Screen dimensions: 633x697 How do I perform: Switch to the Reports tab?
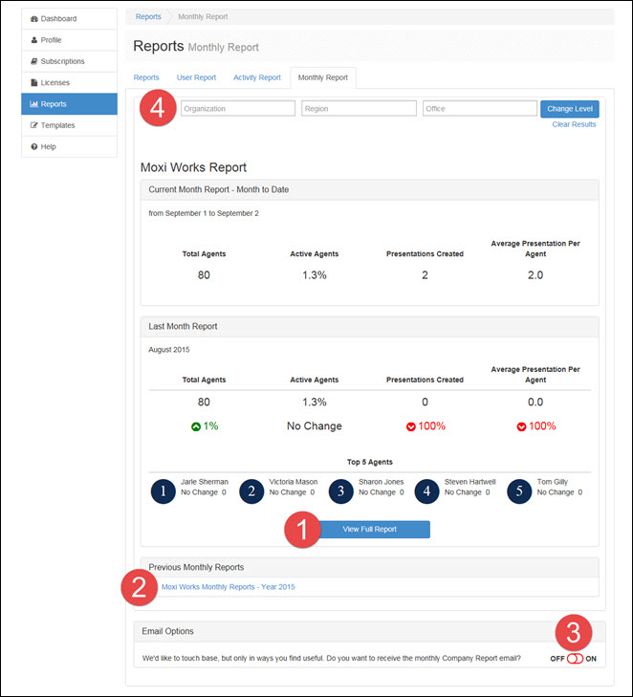pyautogui.click(x=146, y=77)
